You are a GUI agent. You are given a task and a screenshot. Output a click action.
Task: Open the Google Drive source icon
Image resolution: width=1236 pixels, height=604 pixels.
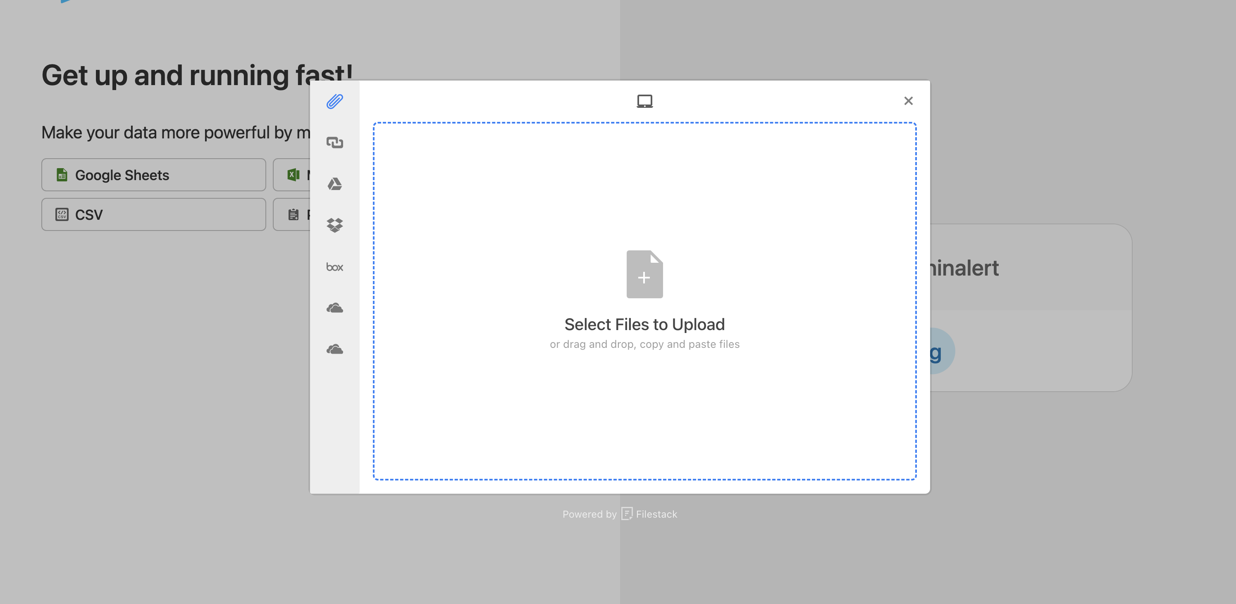[334, 183]
